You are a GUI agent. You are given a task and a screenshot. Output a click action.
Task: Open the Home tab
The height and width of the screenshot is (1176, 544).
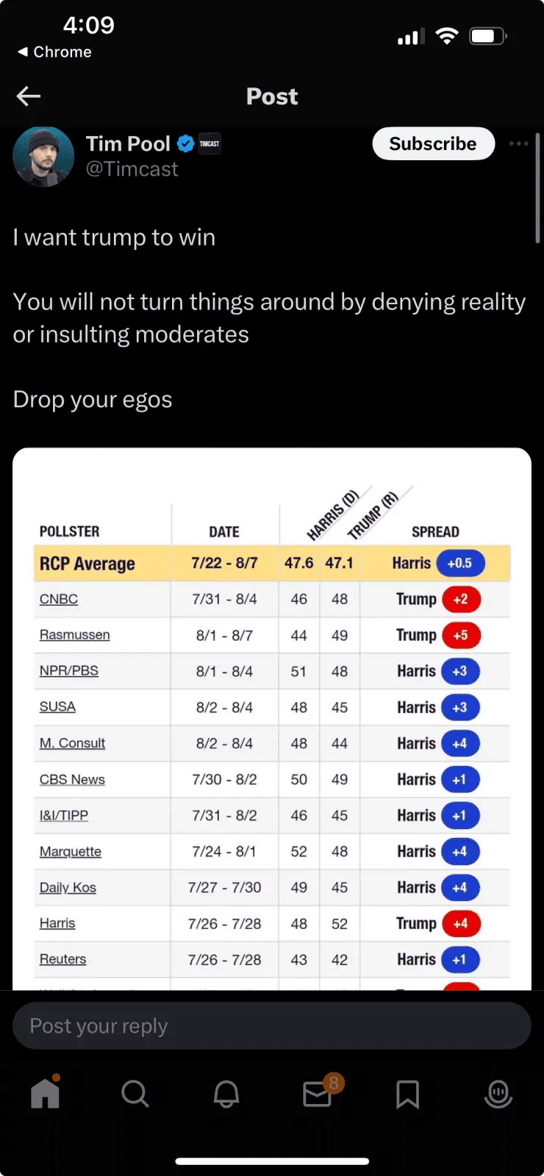point(45,1094)
